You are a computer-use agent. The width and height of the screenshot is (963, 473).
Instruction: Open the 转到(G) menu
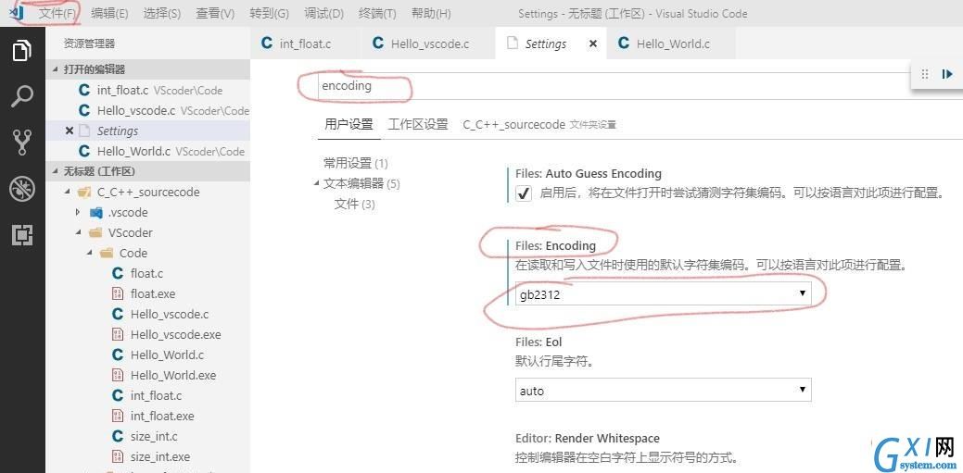(x=269, y=14)
